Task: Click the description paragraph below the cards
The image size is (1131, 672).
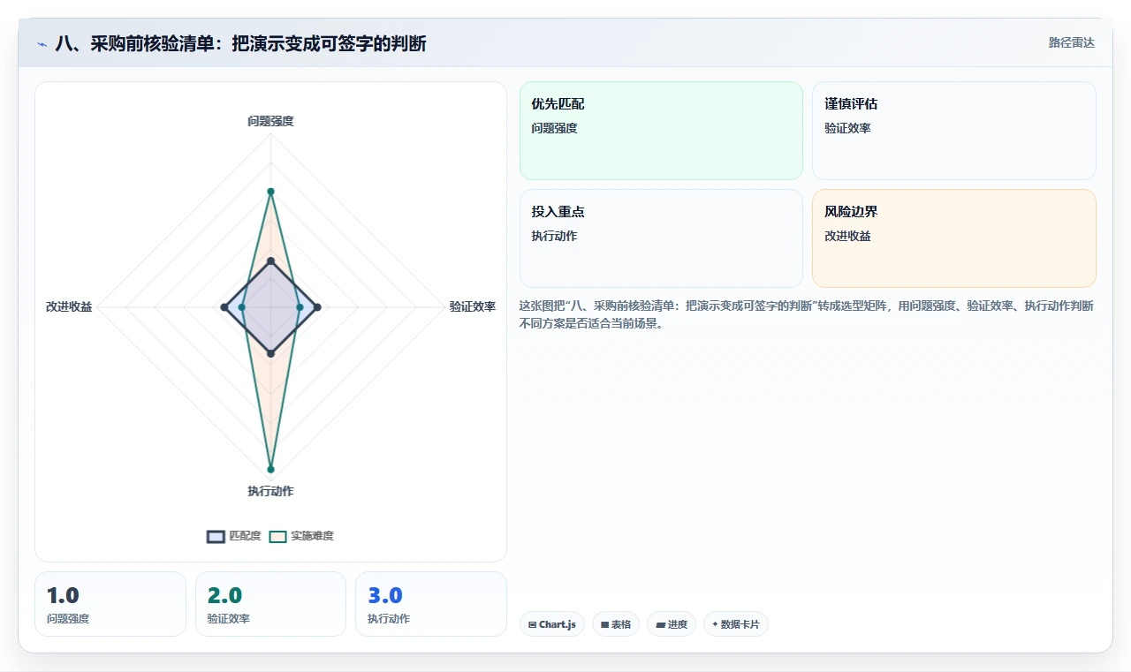Action: click(807, 314)
